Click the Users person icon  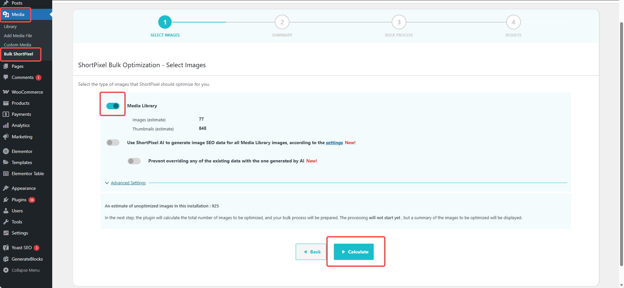(6, 211)
